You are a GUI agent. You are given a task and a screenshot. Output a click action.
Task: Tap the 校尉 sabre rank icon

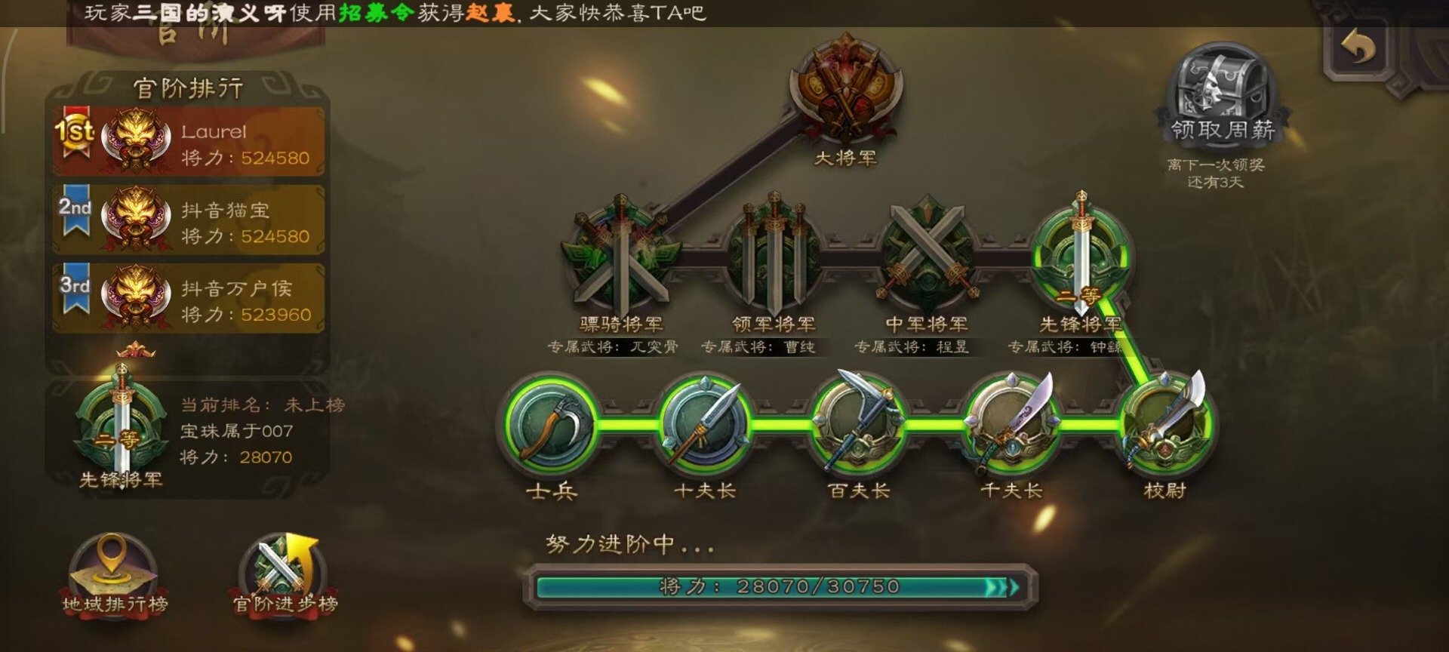coord(1166,424)
